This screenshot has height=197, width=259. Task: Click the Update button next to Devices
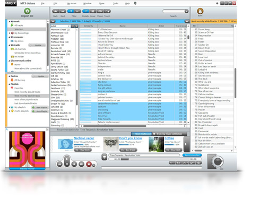[x=40, y=76]
